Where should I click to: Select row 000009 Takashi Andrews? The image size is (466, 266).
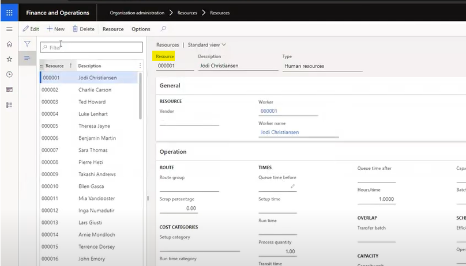pos(89,174)
